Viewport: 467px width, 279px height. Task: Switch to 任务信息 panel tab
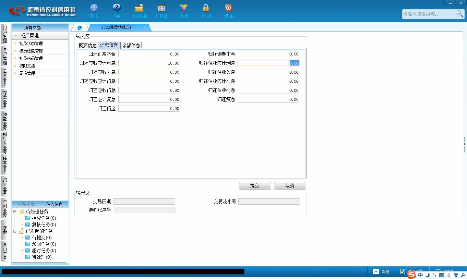54,204
